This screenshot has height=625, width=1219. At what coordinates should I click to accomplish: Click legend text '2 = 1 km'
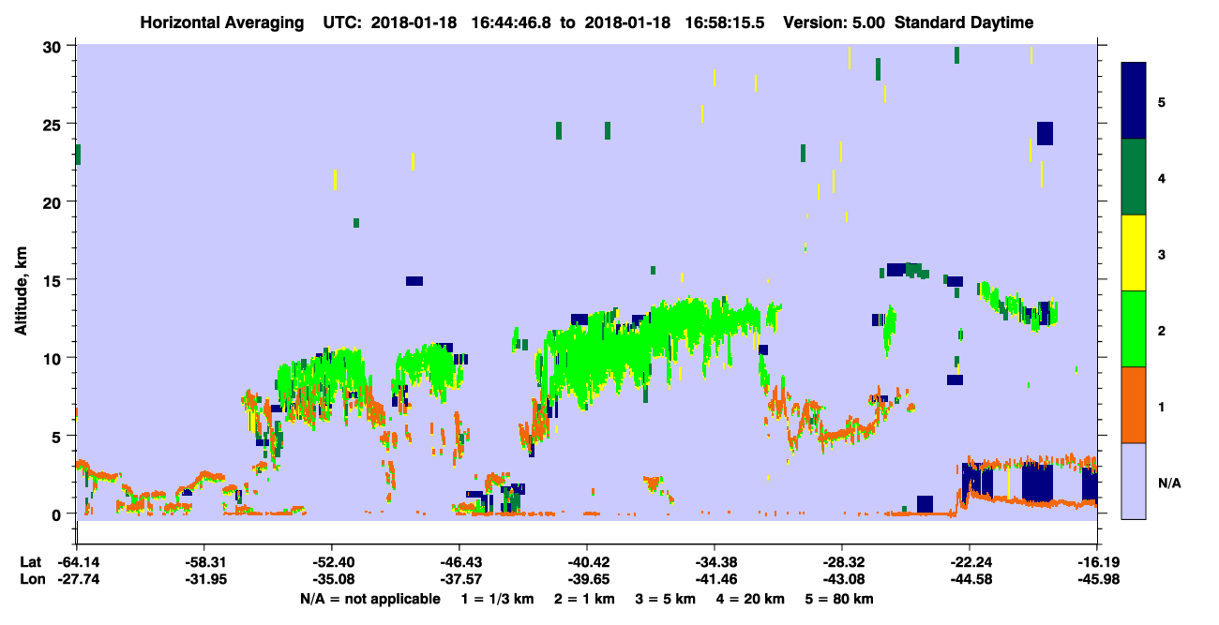click(x=585, y=599)
